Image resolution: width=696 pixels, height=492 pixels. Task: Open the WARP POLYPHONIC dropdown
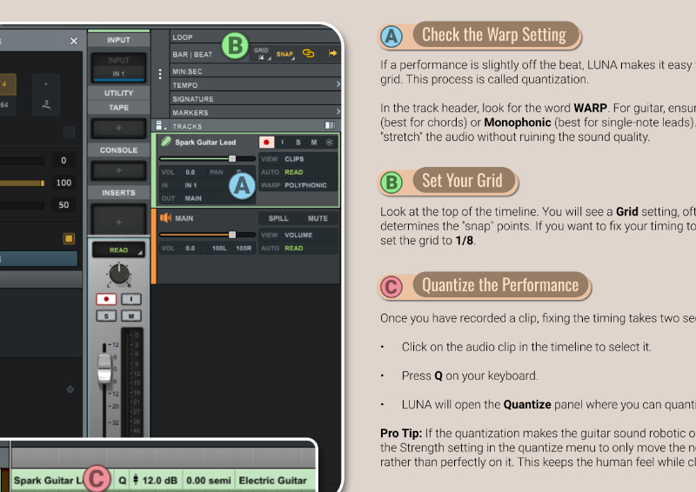click(x=298, y=185)
